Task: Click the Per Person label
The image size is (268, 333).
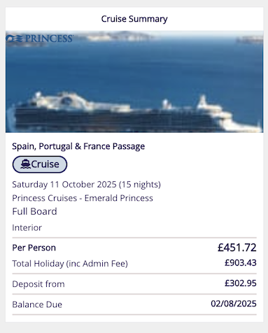Action: pyautogui.click(x=34, y=248)
